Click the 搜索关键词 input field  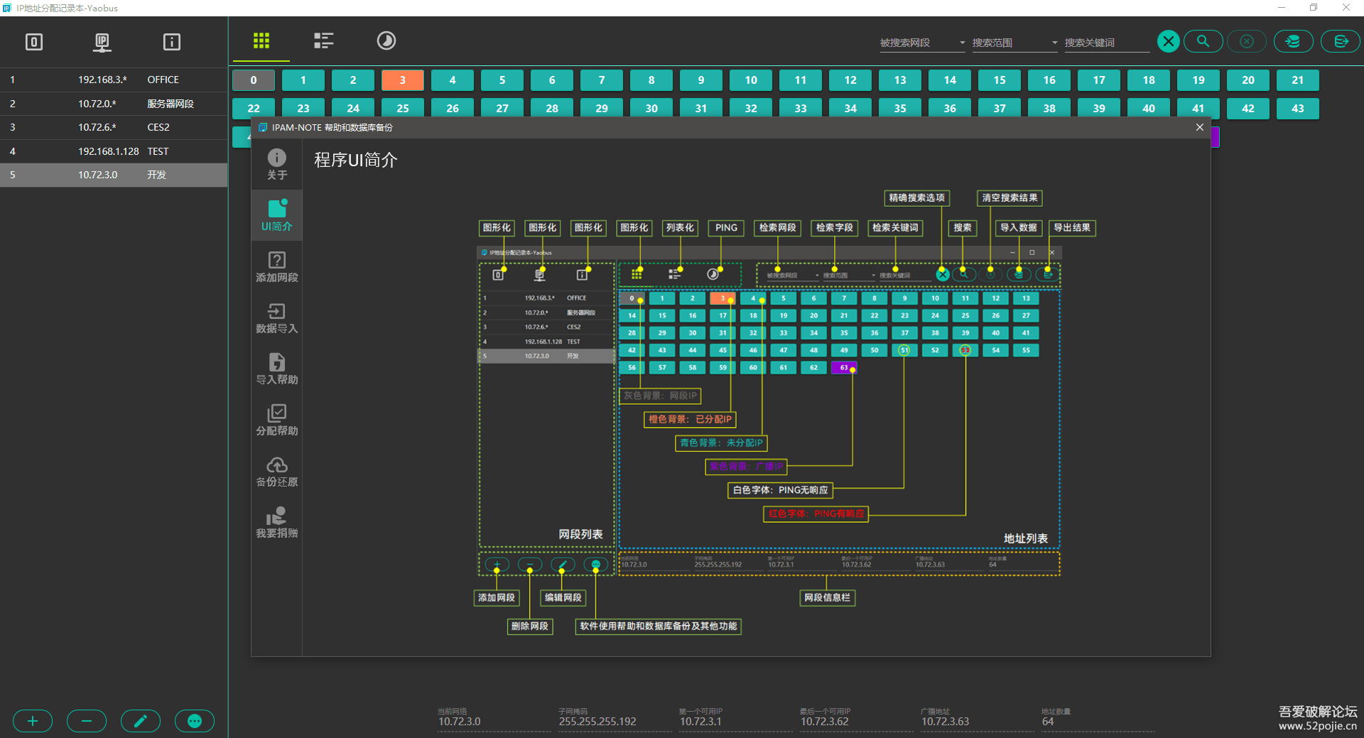[1105, 43]
